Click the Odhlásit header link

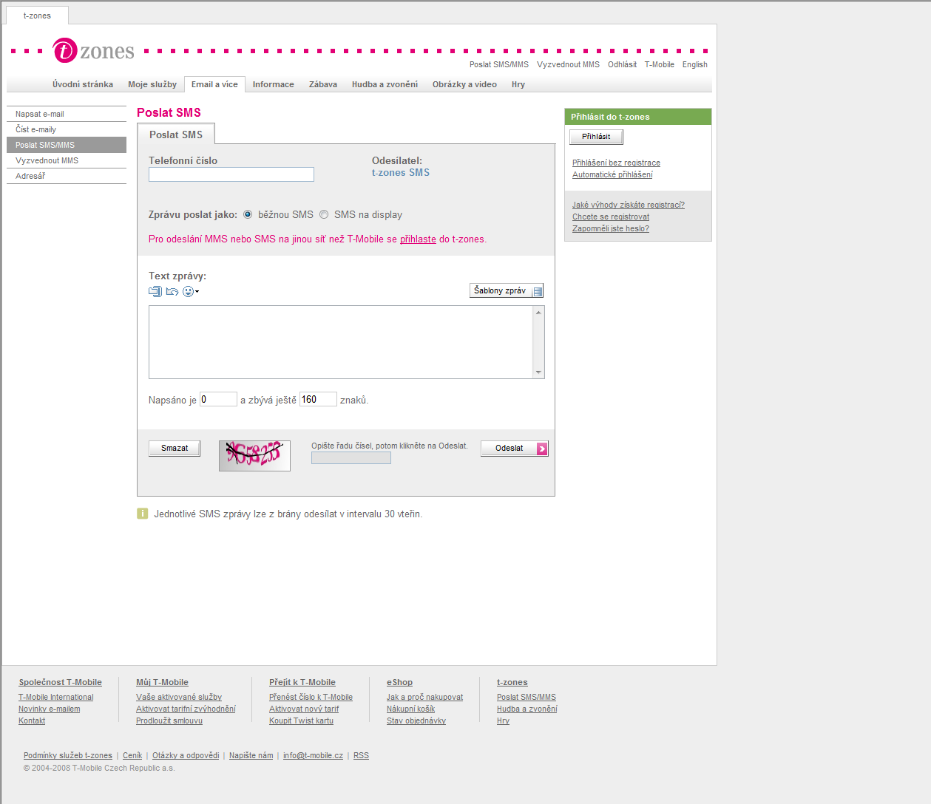click(622, 65)
